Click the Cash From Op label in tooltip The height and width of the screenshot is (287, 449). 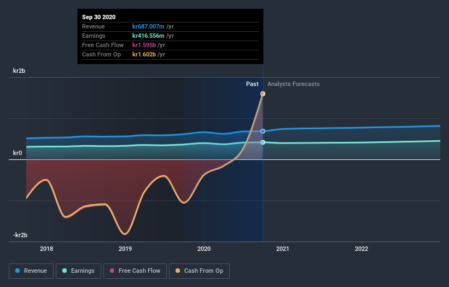pyautogui.click(x=101, y=54)
